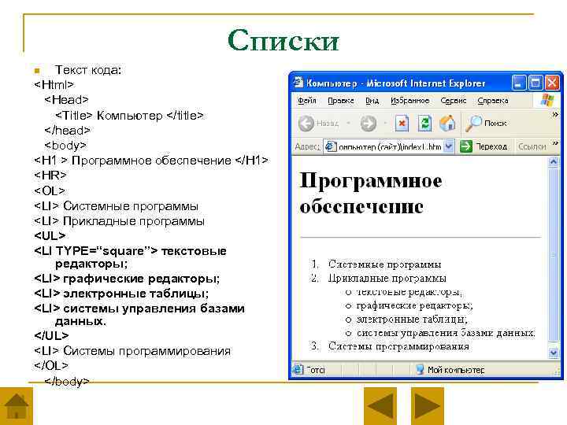
Task: Click the slide home navigation icon
Action: coord(17,406)
